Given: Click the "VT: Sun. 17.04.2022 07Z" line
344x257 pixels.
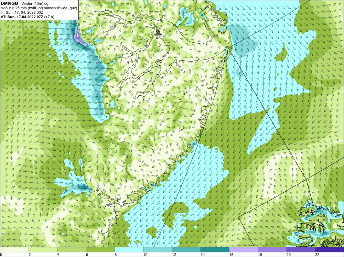Looking at the screenshot, I should 28,17.
